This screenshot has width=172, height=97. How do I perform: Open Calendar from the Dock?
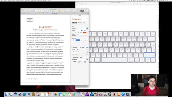38,94
